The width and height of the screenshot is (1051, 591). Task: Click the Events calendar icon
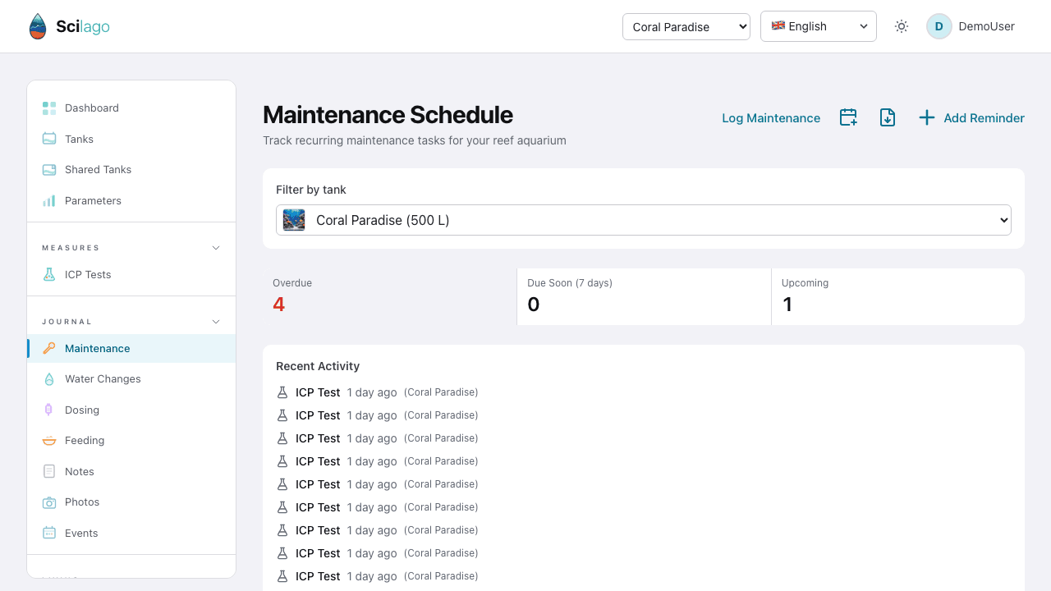point(49,533)
